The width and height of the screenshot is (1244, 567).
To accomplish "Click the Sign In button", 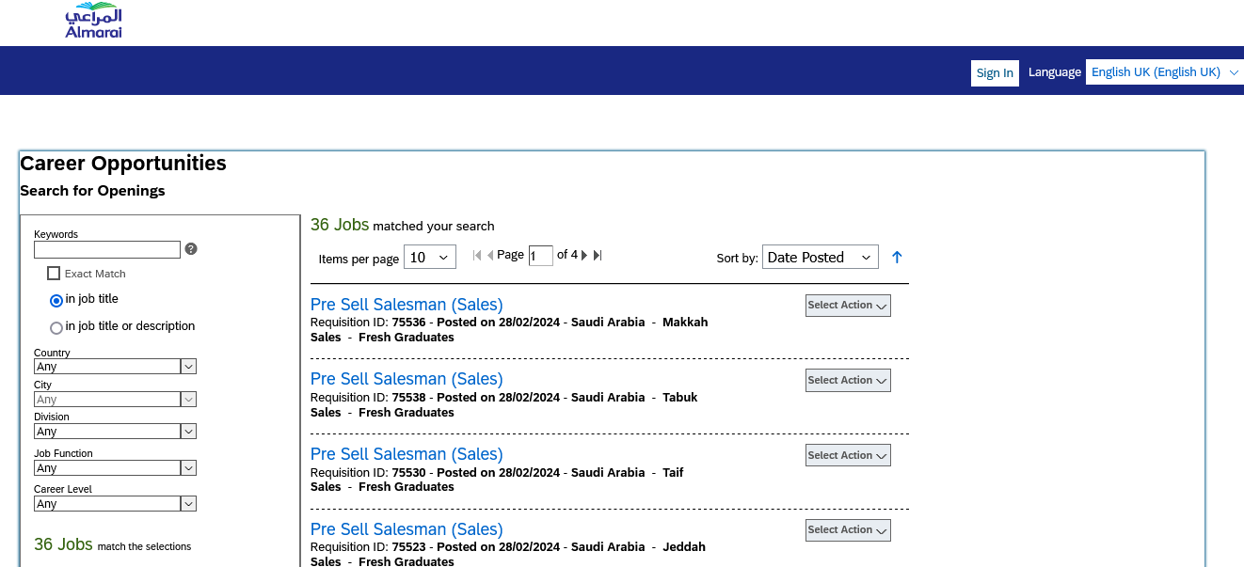I will [x=995, y=73].
